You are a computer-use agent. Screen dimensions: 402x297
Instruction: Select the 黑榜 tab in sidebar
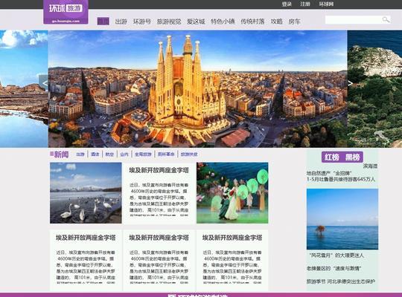(x=353, y=157)
